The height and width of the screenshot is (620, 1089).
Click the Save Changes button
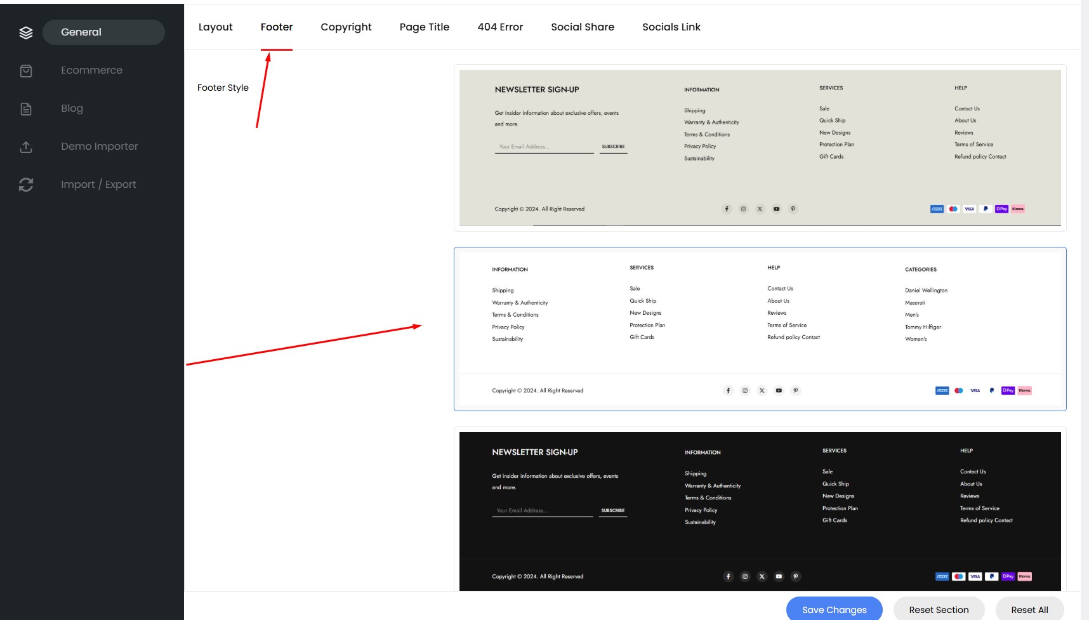pos(834,609)
